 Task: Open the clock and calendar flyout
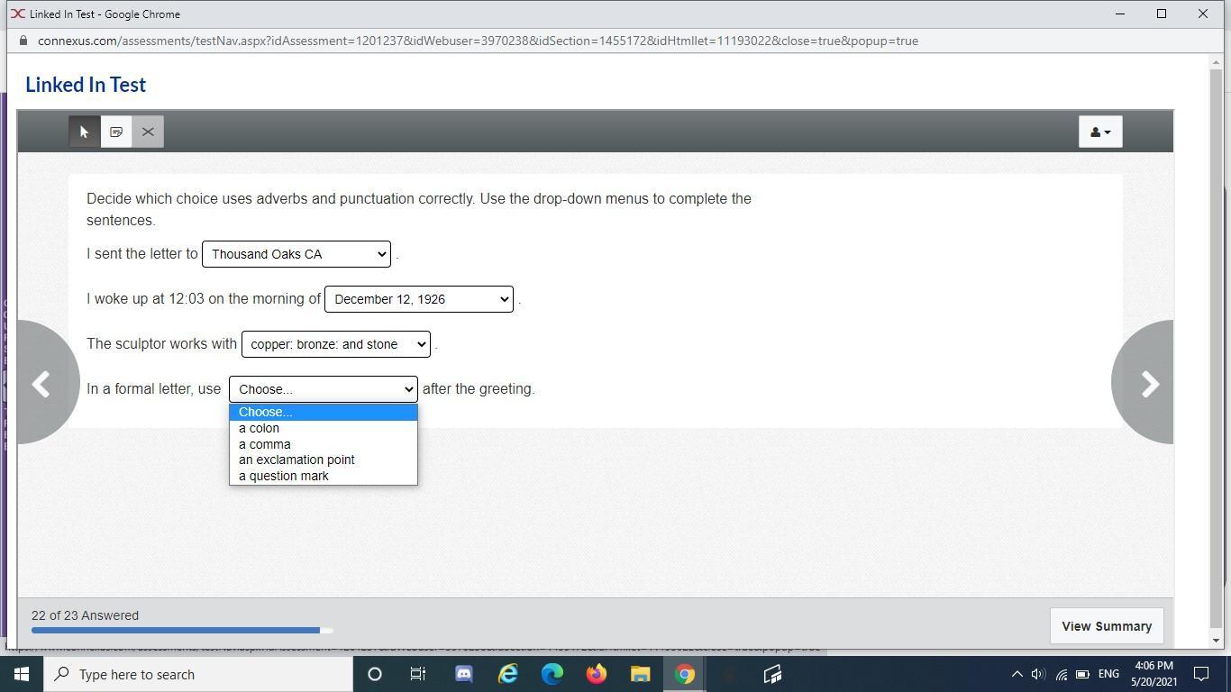pos(1154,674)
